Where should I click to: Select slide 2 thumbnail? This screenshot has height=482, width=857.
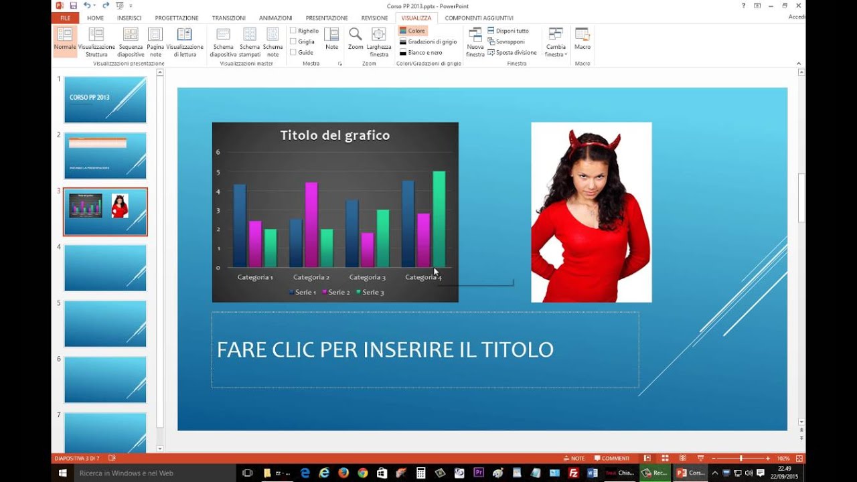click(105, 155)
